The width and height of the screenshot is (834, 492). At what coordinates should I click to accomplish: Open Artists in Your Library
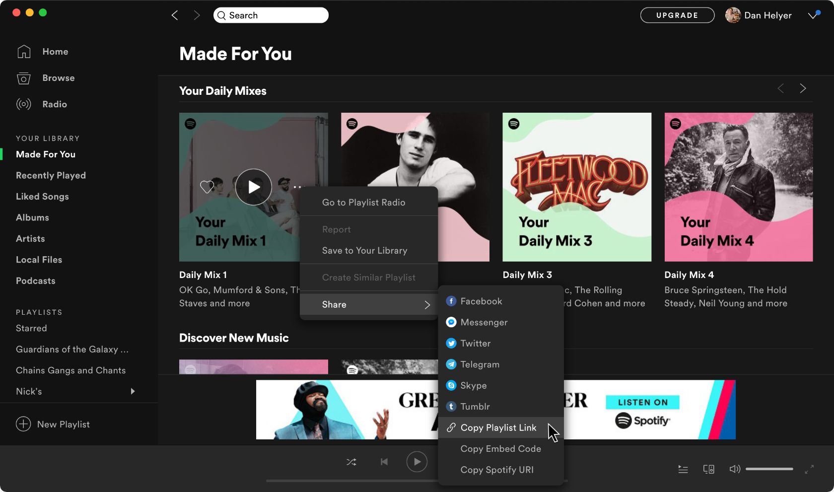30,239
